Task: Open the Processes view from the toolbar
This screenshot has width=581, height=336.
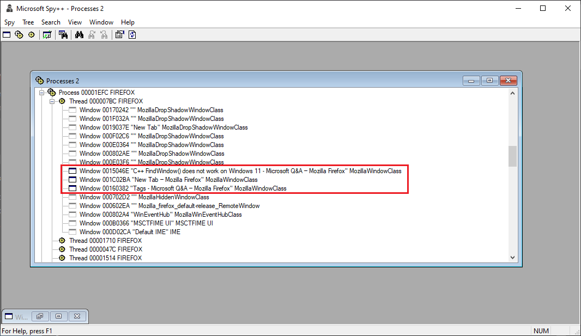Action: click(19, 34)
